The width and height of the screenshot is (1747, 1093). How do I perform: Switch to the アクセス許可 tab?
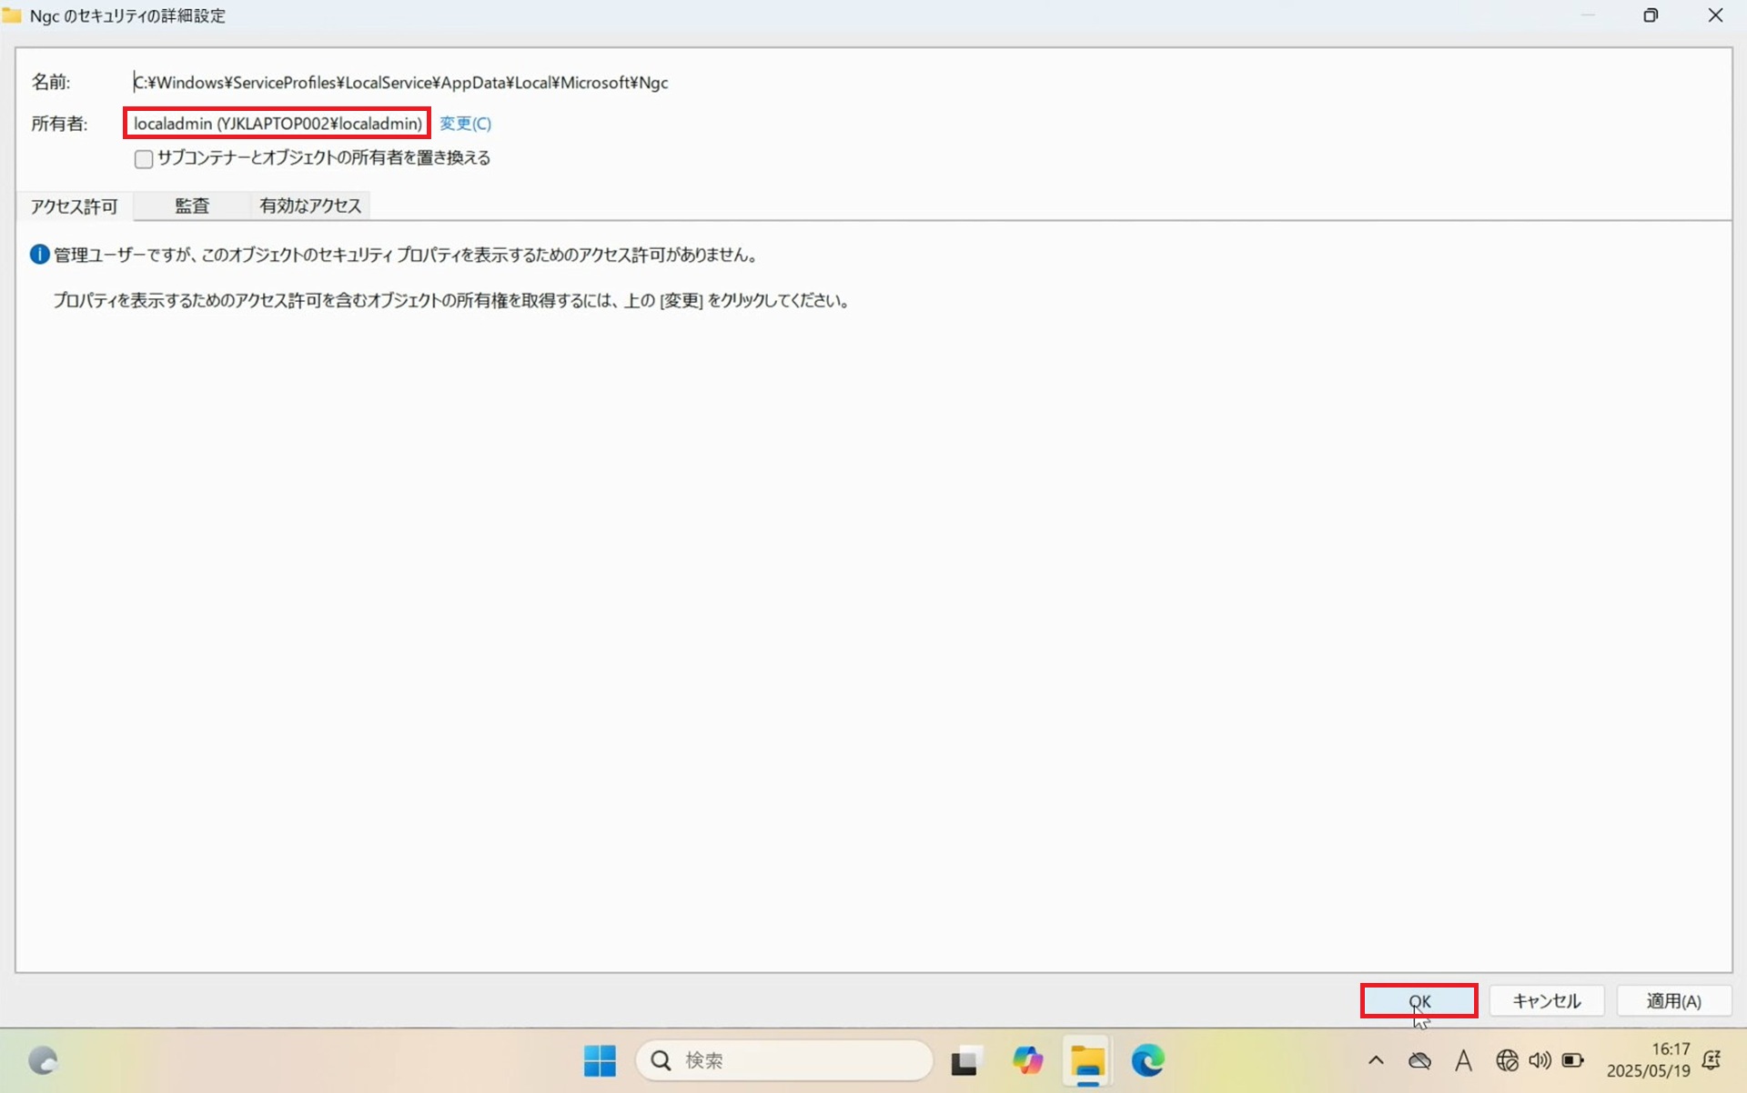75,206
